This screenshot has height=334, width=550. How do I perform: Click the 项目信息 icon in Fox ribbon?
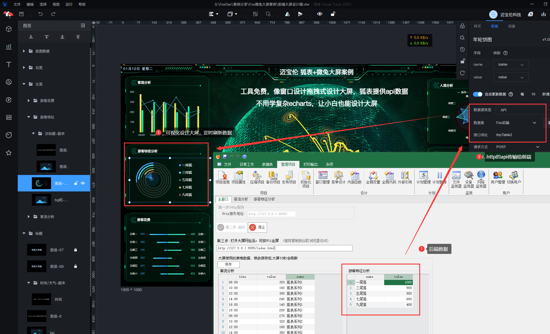pyautogui.click(x=223, y=178)
